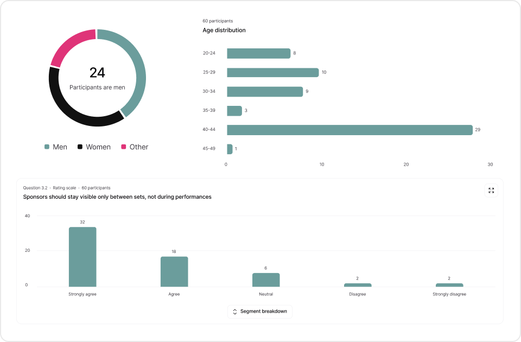The height and width of the screenshot is (342, 521).
Task: Click the '20-24' age axis label
Action: click(x=209, y=53)
